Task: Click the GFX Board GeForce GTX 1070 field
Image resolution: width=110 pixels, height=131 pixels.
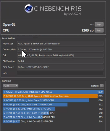Action: pos(60,67)
